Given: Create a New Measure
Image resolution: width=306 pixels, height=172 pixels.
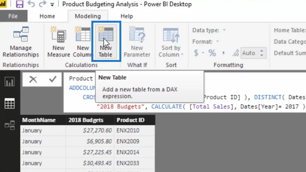Looking at the screenshot, I should (x=59, y=42).
